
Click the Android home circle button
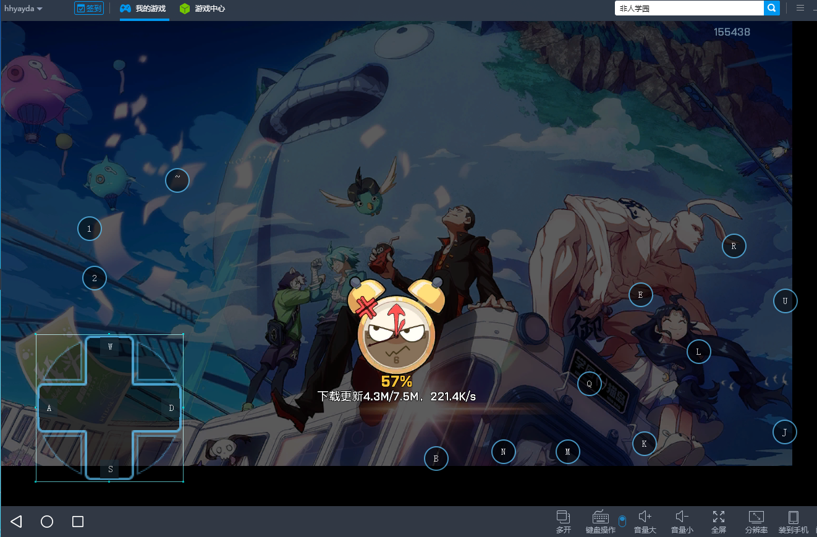pos(47,522)
